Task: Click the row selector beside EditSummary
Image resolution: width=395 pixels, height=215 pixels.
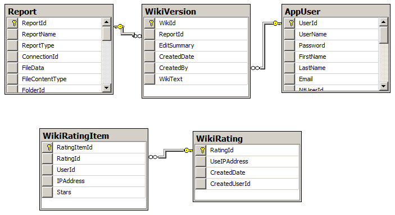Action: (149, 45)
